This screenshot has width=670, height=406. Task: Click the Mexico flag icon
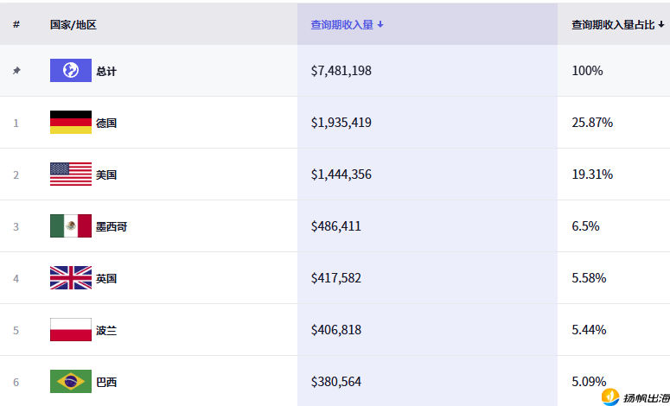point(71,226)
